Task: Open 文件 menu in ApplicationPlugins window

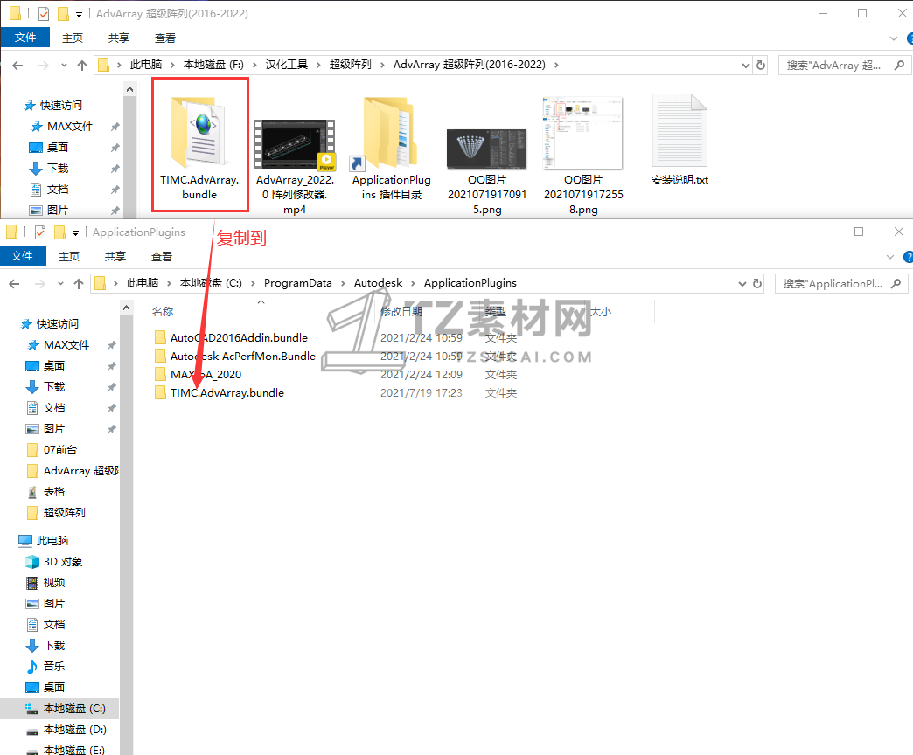Action: point(22,256)
